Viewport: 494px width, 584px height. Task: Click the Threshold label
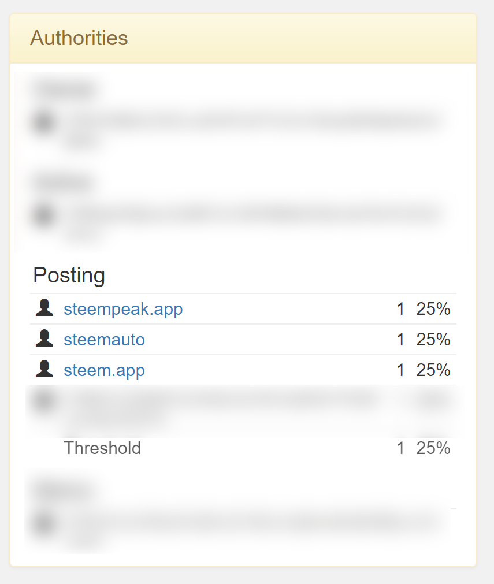(102, 448)
